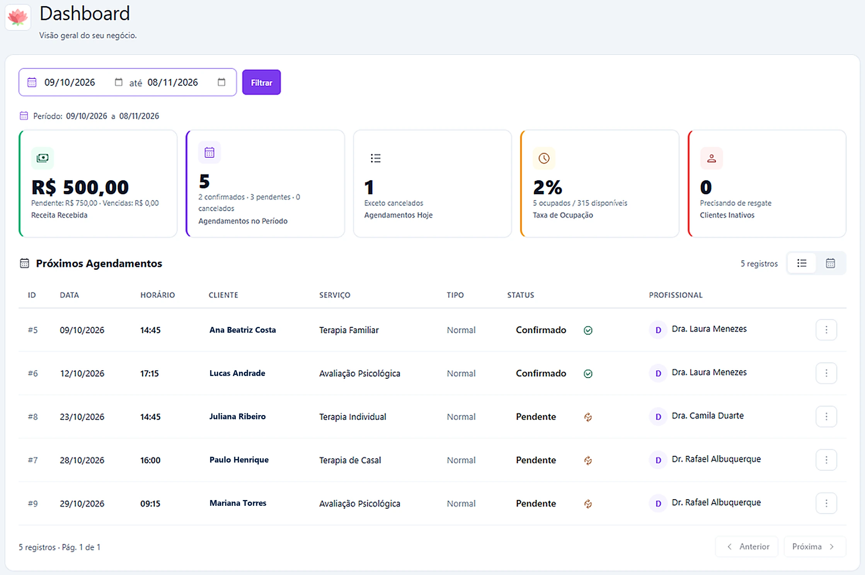Click pending status icon for Juliana Ribeiro
The image size is (865, 575).
588,417
